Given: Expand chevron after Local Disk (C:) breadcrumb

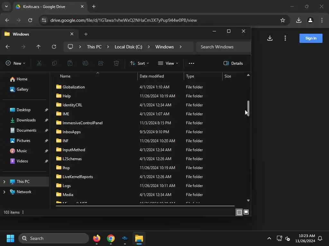Looking at the screenshot, I should pyautogui.click(x=148, y=47).
